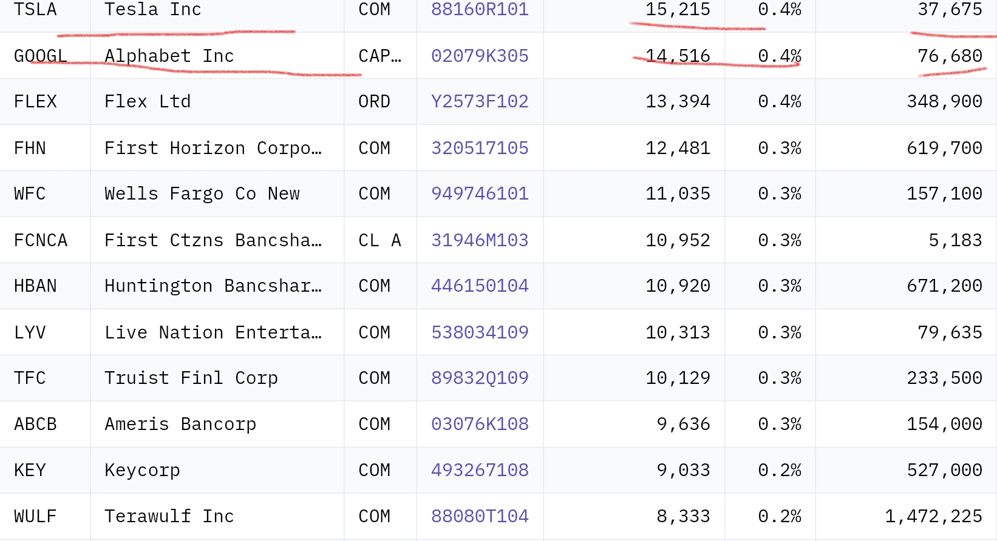
Task: Open CUSIP link Y2573F102 for Flex
Action: pos(480,101)
